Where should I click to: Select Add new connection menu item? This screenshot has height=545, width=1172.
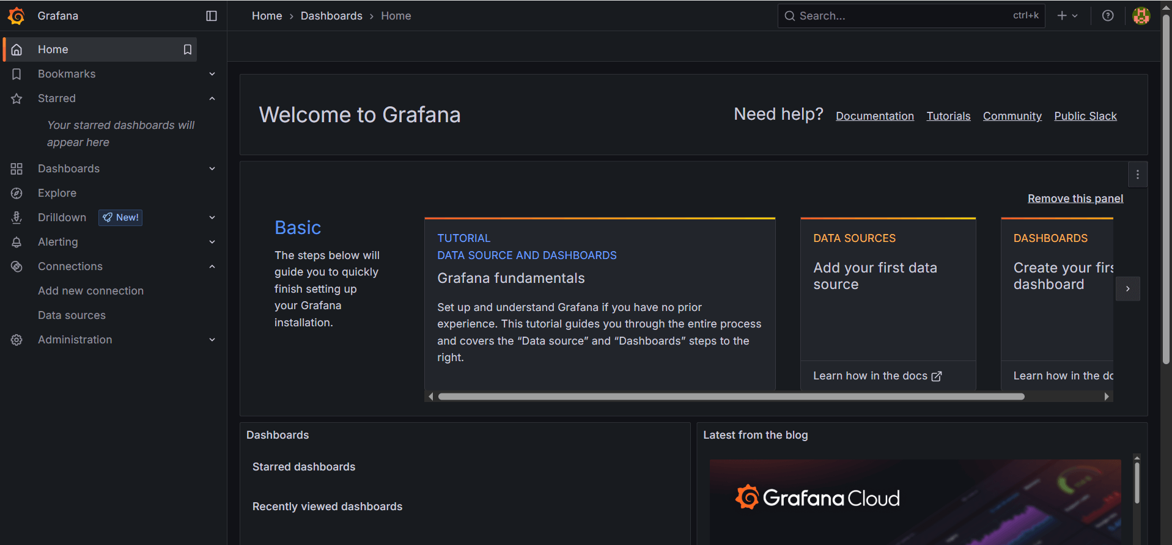coord(90,291)
